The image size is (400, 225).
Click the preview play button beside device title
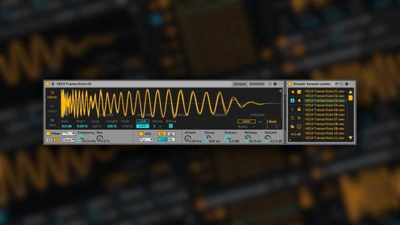[x=52, y=84]
